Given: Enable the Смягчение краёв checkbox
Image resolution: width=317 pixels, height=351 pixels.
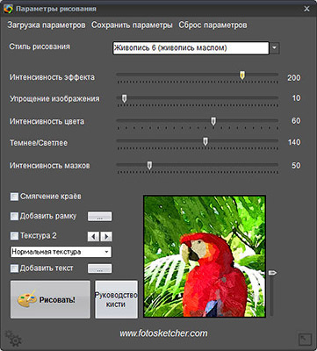Looking at the screenshot, I should coord(14,197).
